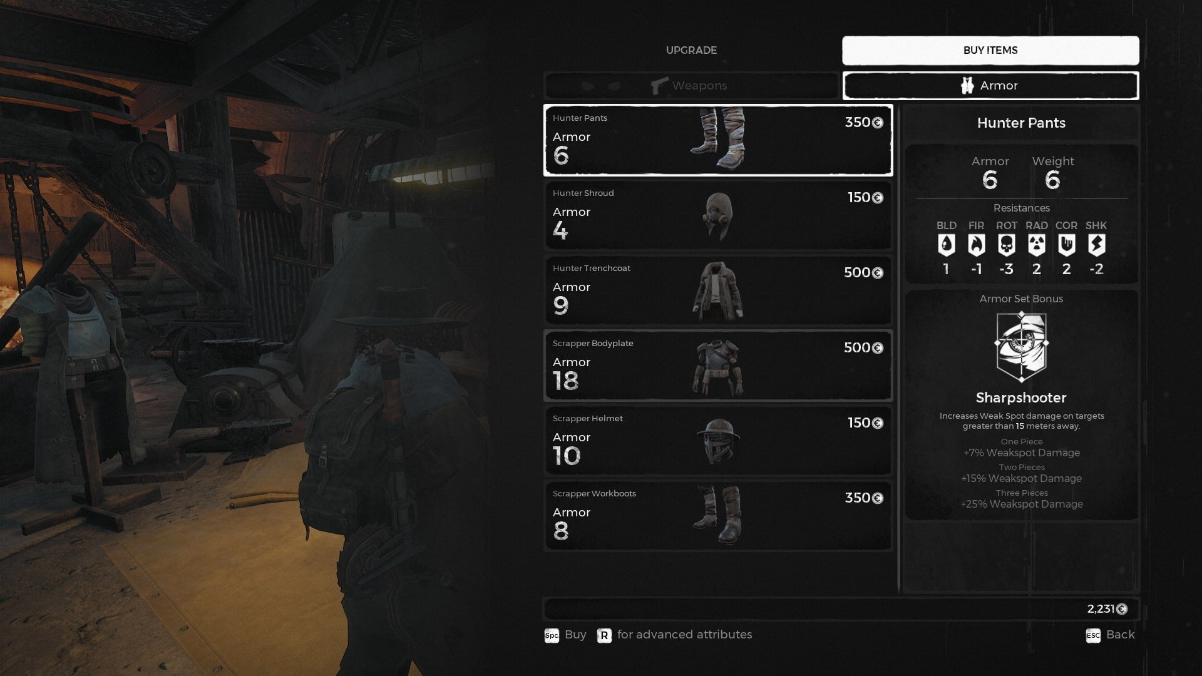The height and width of the screenshot is (676, 1202).
Task: Select the Hunter Shroud armor item
Action: click(717, 215)
